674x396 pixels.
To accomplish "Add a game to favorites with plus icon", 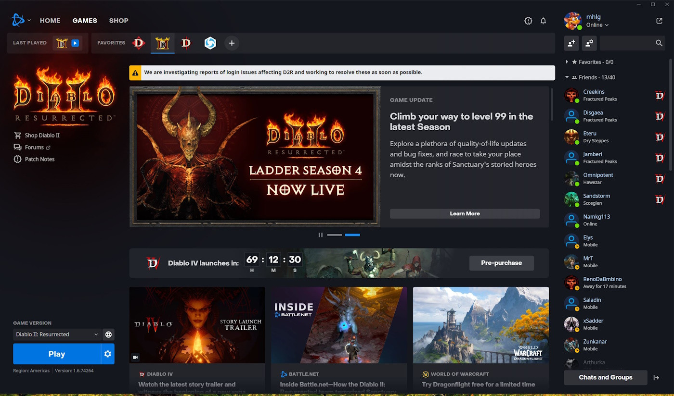I will point(232,43).
